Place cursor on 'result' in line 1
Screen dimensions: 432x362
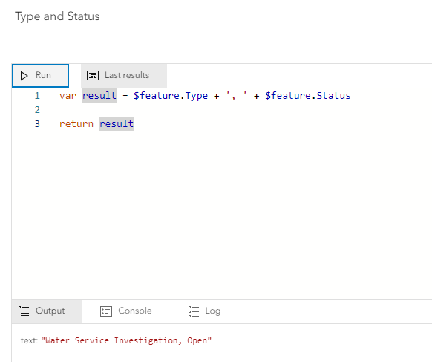99,96
